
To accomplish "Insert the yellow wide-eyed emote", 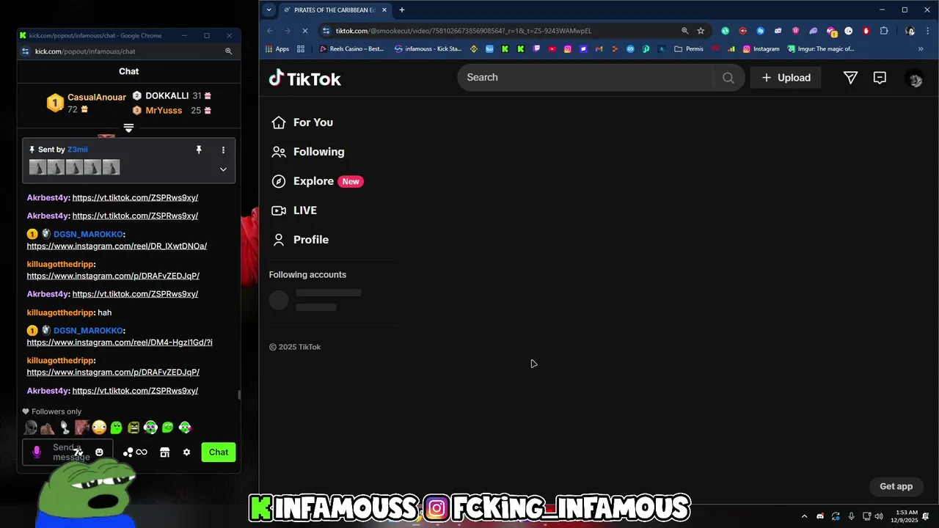I will pos(99,428).
